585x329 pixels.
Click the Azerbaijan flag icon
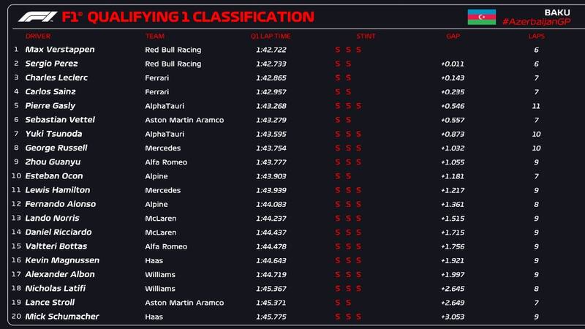[482, 17]
